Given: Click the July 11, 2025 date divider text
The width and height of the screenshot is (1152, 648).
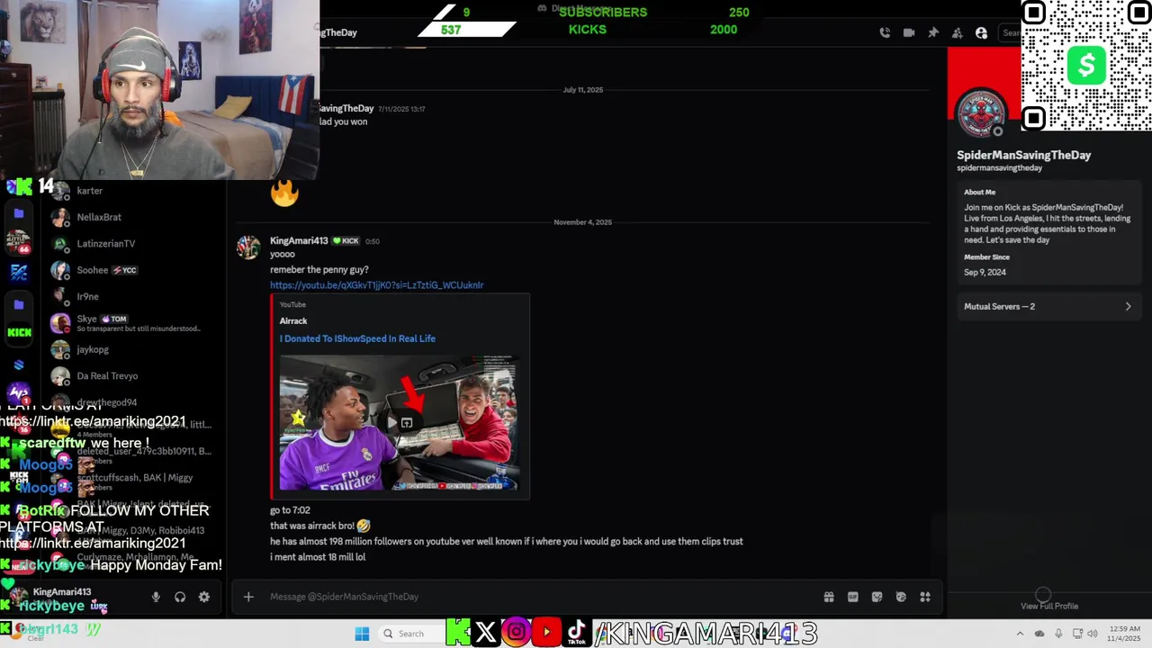Looking at the screenshot, I should click(x=583, y=90).
